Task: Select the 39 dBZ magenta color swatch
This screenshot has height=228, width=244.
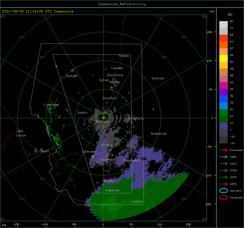Action: (223, 86)
